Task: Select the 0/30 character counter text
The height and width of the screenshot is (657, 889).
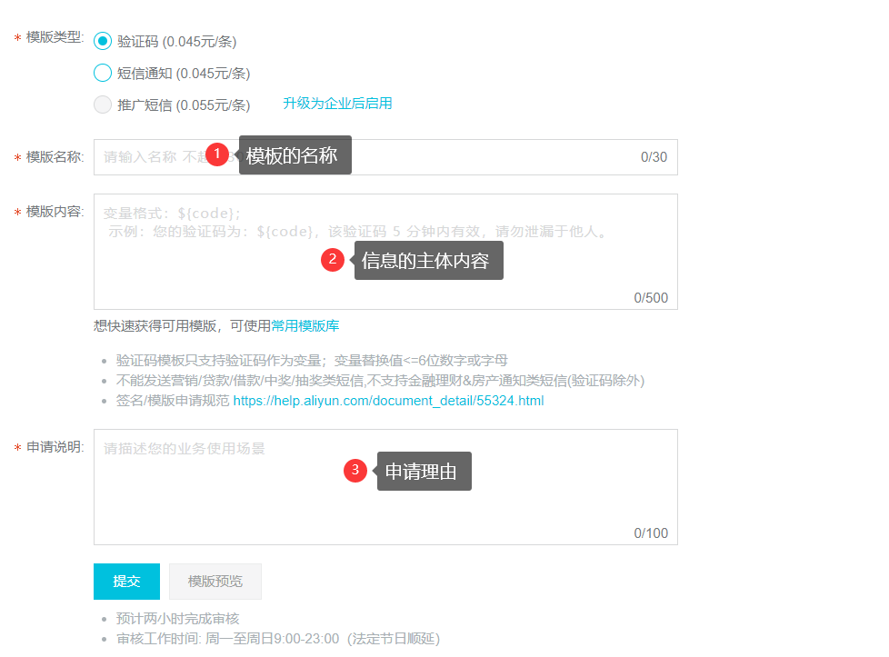Action: click(654, 157)
